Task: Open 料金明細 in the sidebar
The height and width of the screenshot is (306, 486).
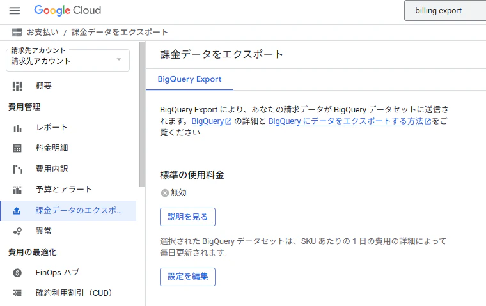Action: click(x=68, y=148)
